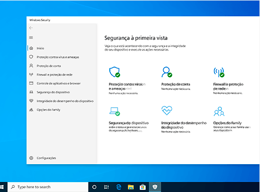This screenshot has height=192, width=260.
Task: Click the antenna icon for Firewall sidebar entry
Action: pyautogui.click(x=31, y=74)
